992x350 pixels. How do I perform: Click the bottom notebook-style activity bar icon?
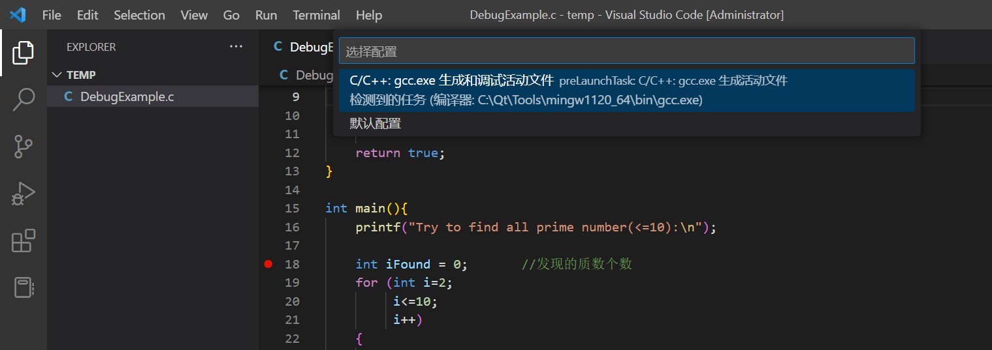pos(23,287)
